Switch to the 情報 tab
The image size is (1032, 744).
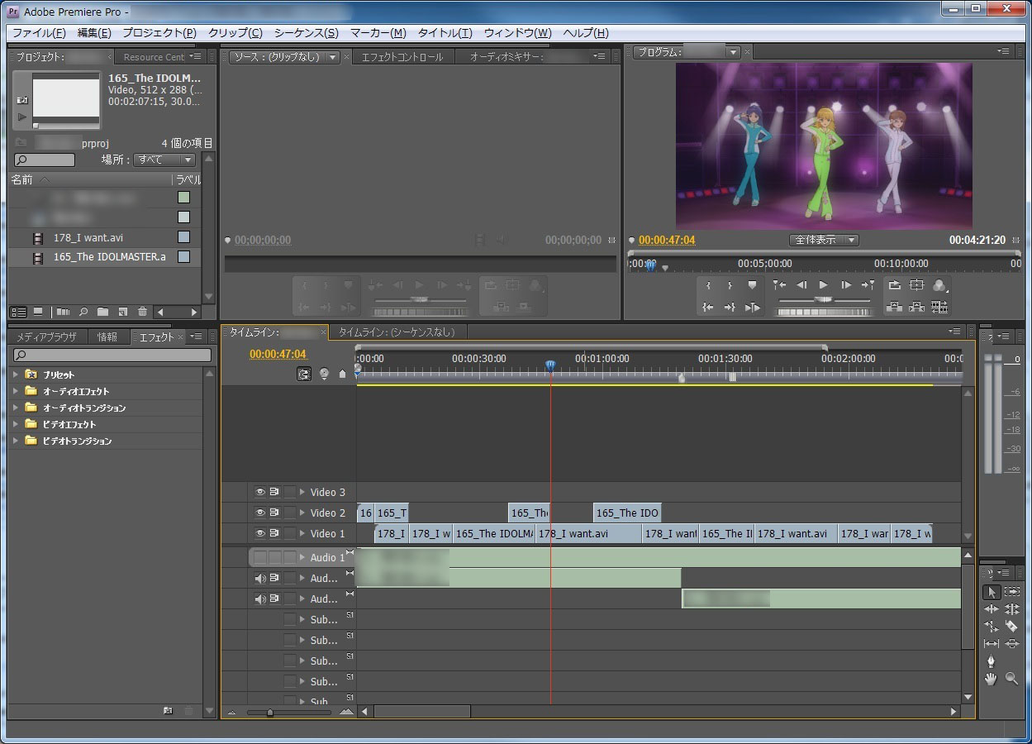tap(107, 336)
